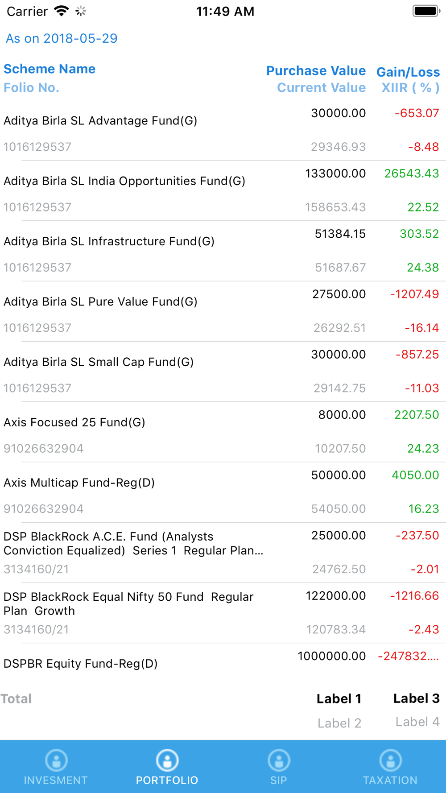Image resolution: width=446 pixels, height=793 pixels.
Task: Tap the battery indicator icon
Action: [x=426, y=11]
